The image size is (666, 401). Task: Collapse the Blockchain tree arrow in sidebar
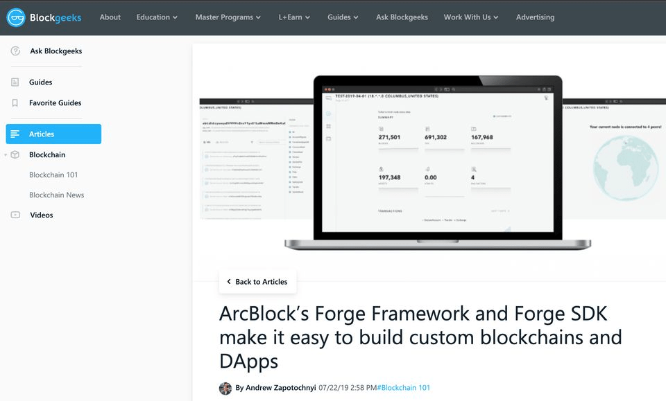[x=6, y=155]
